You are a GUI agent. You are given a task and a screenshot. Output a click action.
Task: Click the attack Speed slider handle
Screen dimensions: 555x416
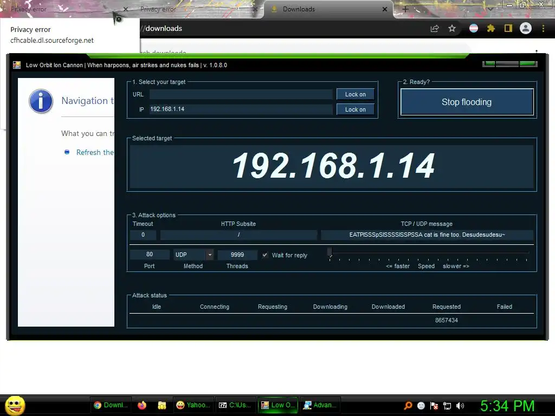coord(330,252)
